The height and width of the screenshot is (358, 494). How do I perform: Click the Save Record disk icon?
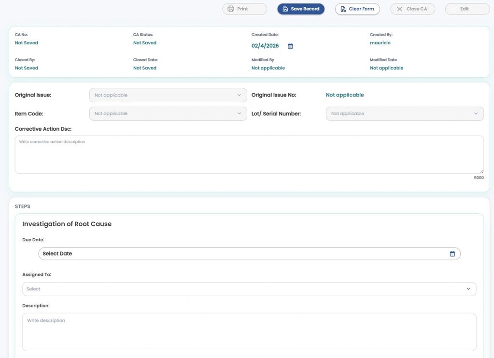click(285, 9)
